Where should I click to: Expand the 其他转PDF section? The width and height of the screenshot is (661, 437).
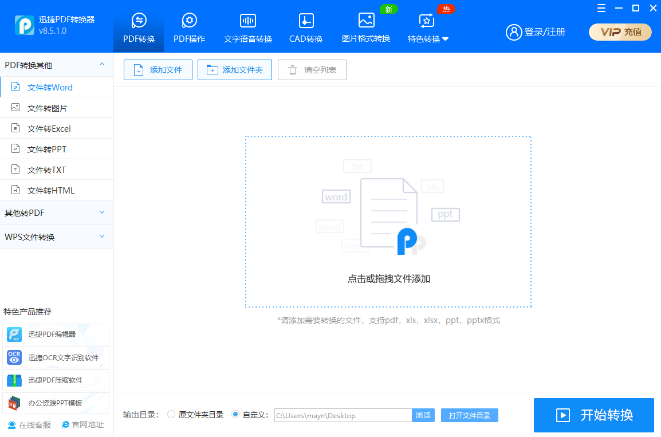pyautogui.click(x=54, y=212)
